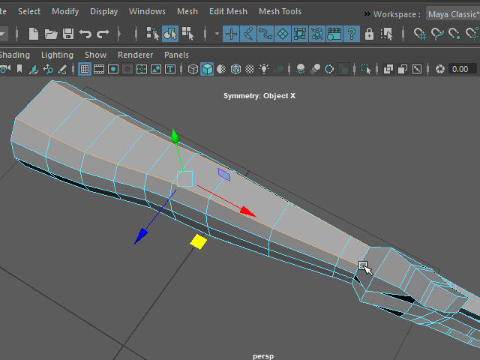
Task: Click the exposure value field showing 0.00
Action: [462, 69]
